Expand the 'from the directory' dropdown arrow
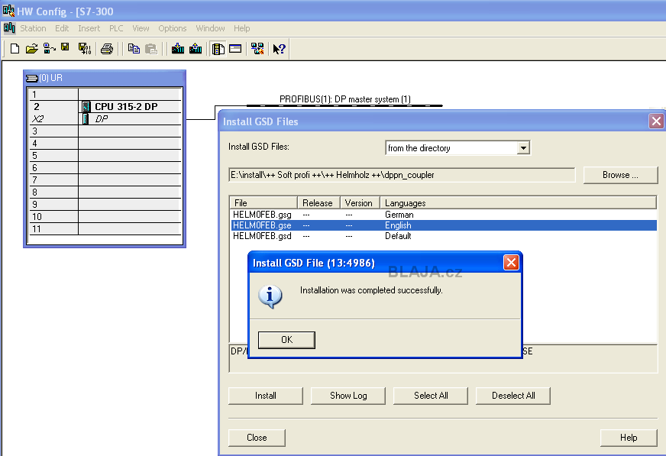 pos(523,148)
